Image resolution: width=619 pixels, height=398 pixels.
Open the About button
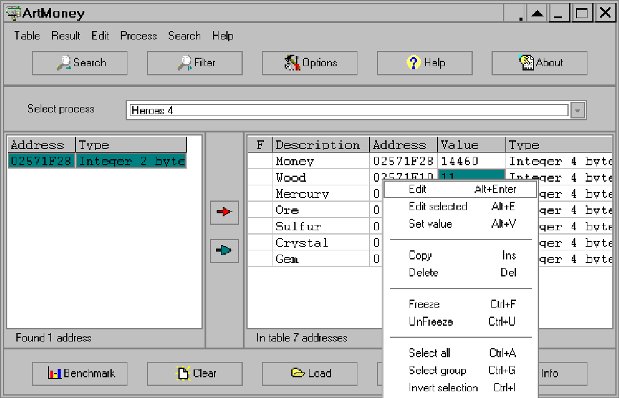(540, 63)
